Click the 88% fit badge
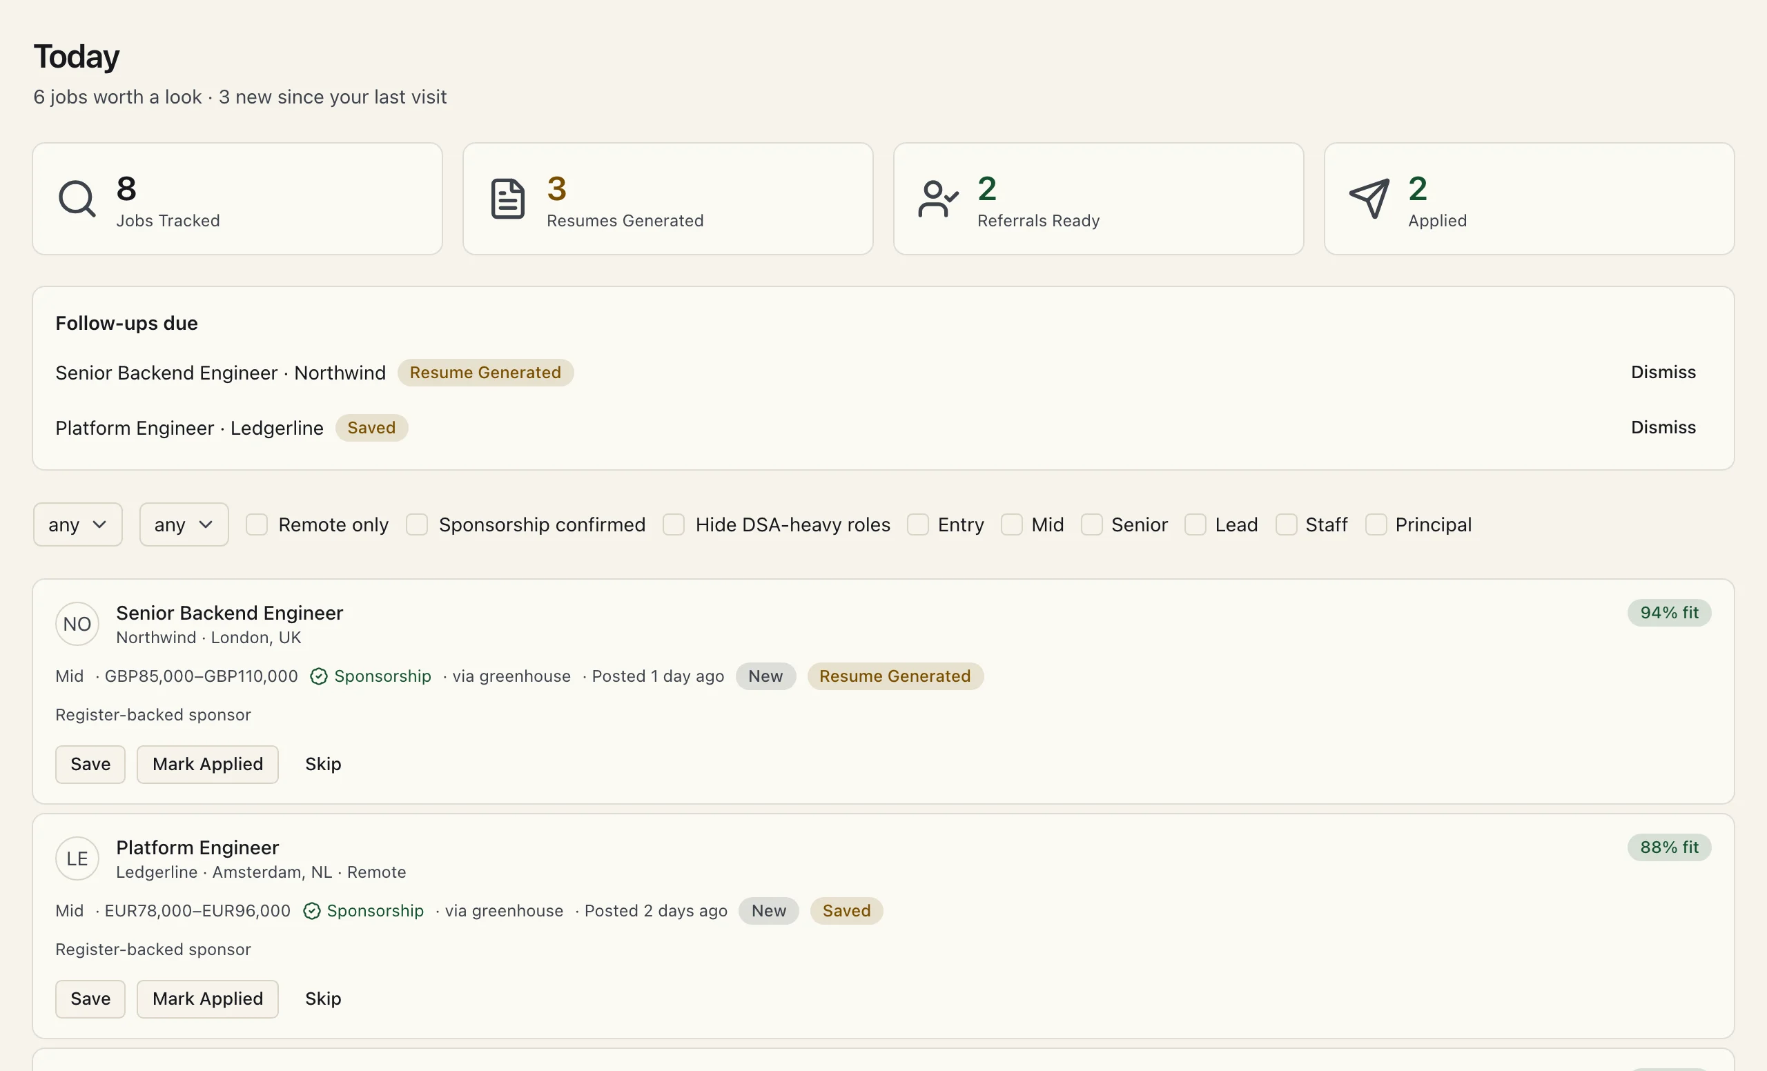The image size is (1767, 1071). click(x=1669, y=847)
